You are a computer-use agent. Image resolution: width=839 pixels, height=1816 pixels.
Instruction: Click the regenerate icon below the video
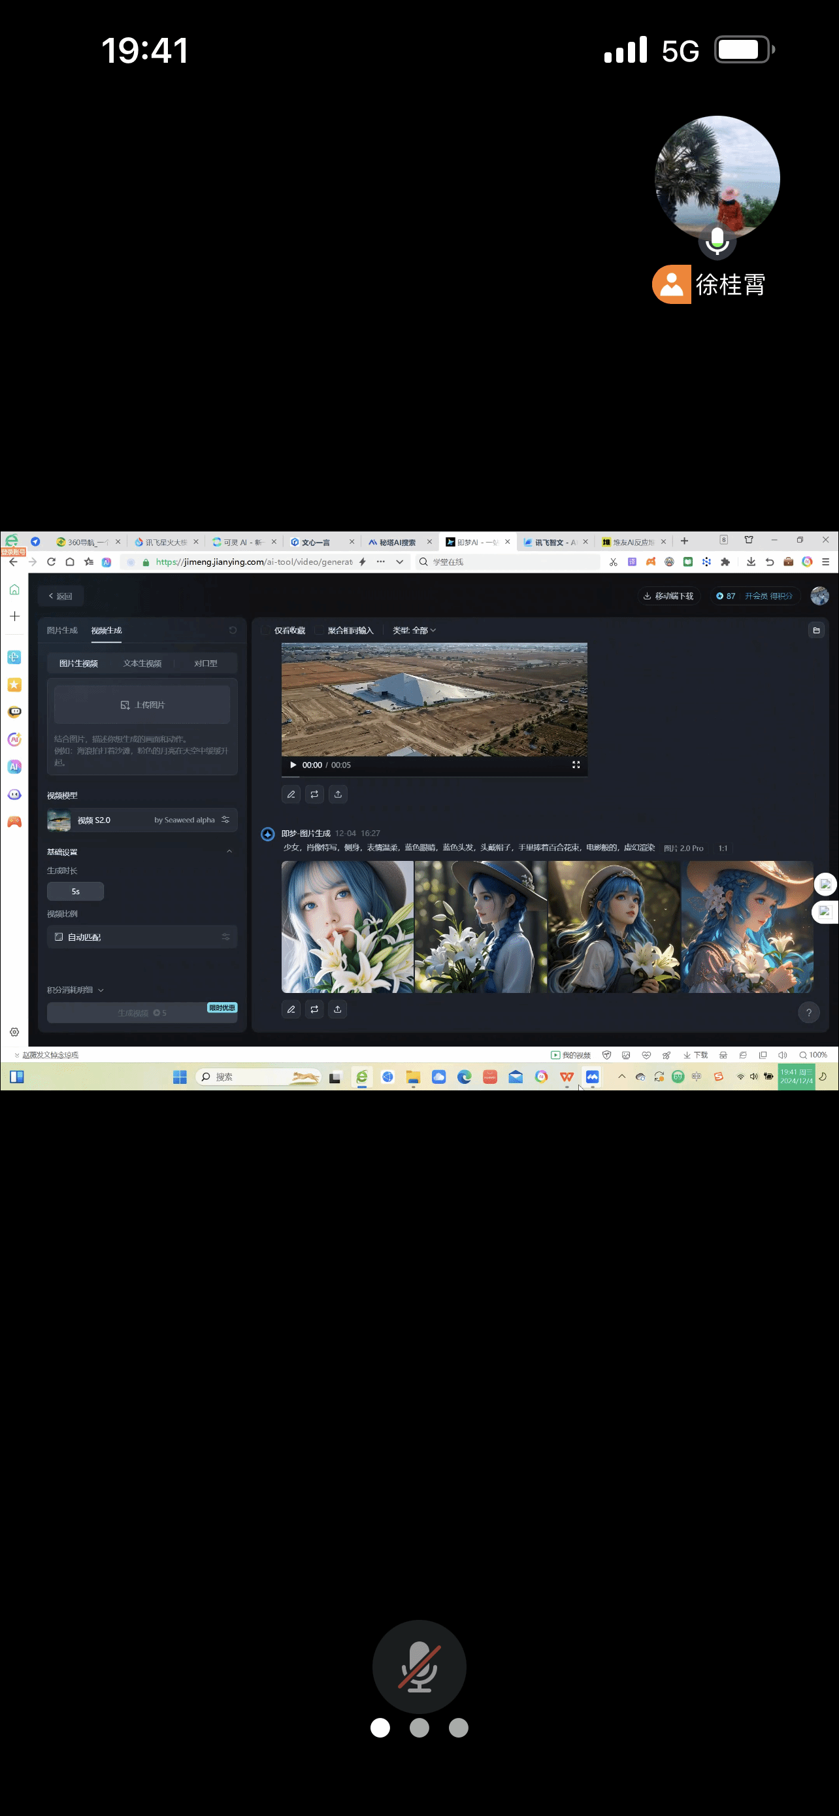click(x=314, y=794)
